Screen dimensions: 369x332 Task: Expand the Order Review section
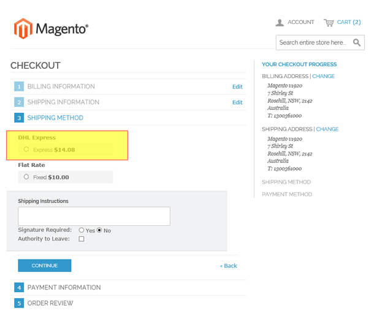click(x=50, y=303)
